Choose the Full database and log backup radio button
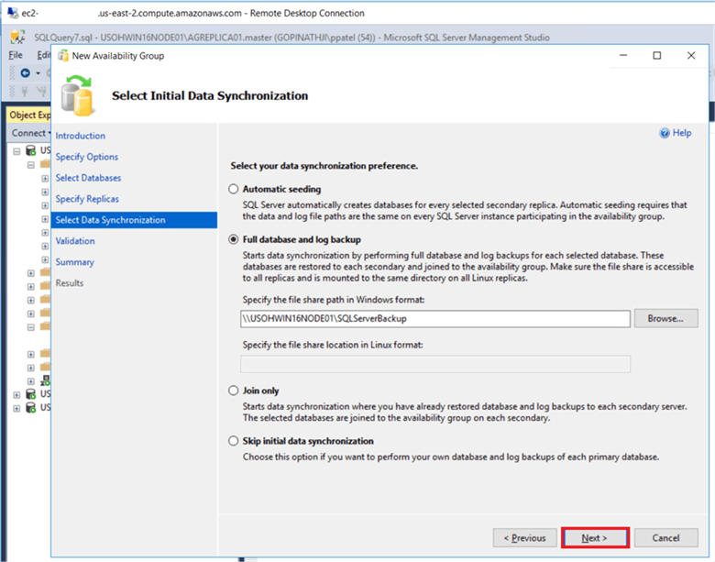715x562 pixels. click(x=234, y=239)
